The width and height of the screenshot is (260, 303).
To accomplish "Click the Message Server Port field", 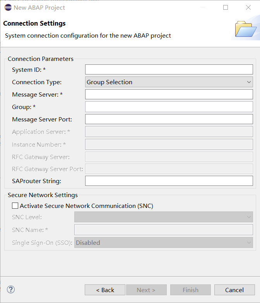I will pos(169,119).
